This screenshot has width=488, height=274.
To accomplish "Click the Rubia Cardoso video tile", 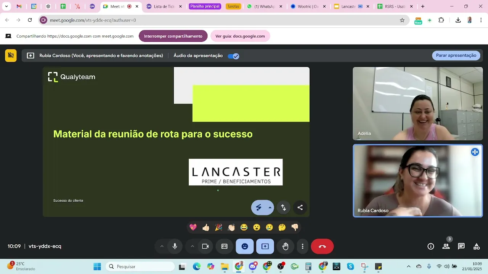I will tap(418, 181).
